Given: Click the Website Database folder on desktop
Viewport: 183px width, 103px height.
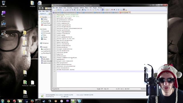Looking at the screenshot, I should click(x=25, y=94).
